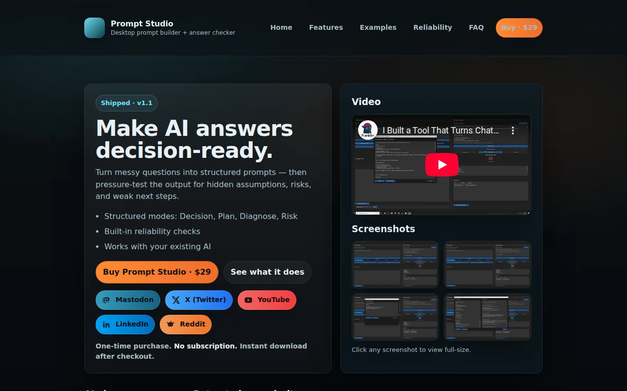Click 'Desktop prompt builder + answer checker' tagline

(x=173, y=33)
